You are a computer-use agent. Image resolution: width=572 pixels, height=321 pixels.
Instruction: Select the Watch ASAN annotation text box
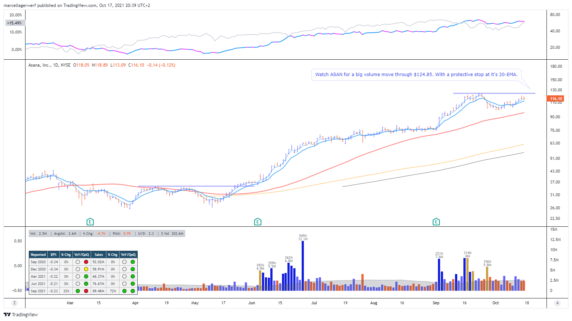(x=416, y=75)
